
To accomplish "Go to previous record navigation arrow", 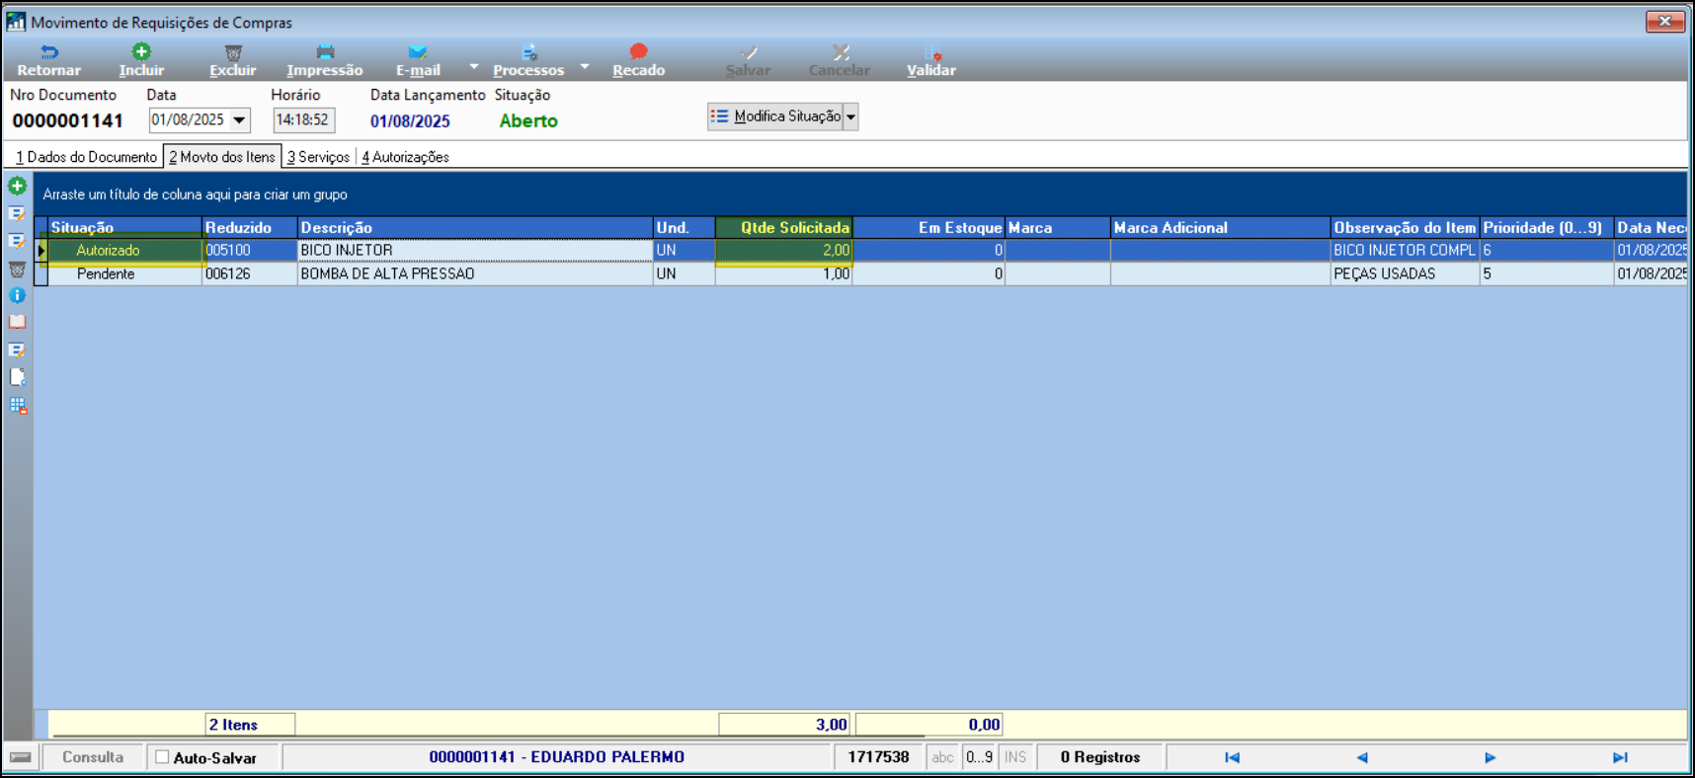I will (1362, 757).
